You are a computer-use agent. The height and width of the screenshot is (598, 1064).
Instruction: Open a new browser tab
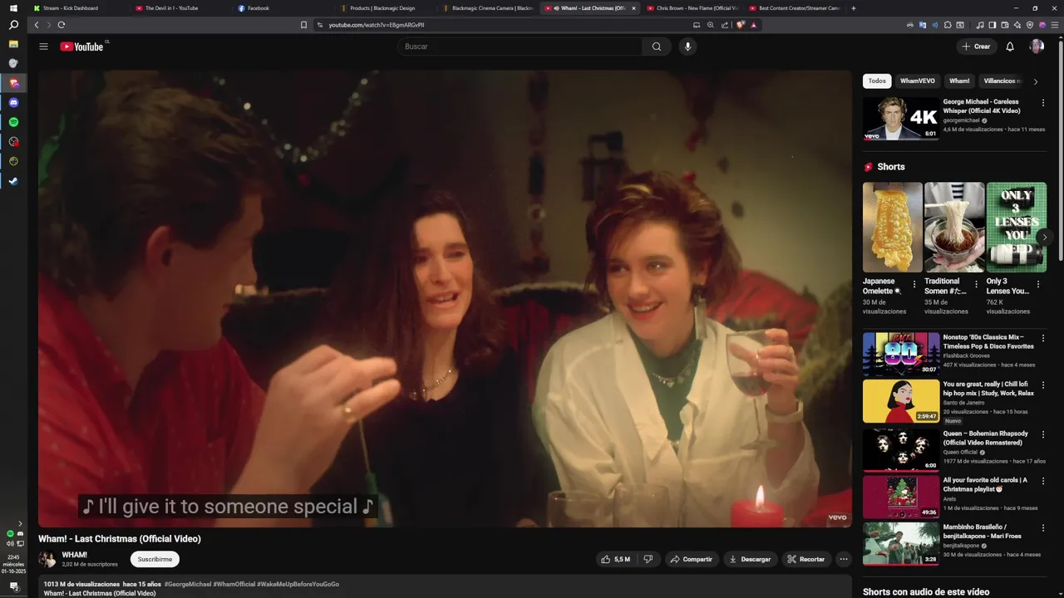(854, 8)
